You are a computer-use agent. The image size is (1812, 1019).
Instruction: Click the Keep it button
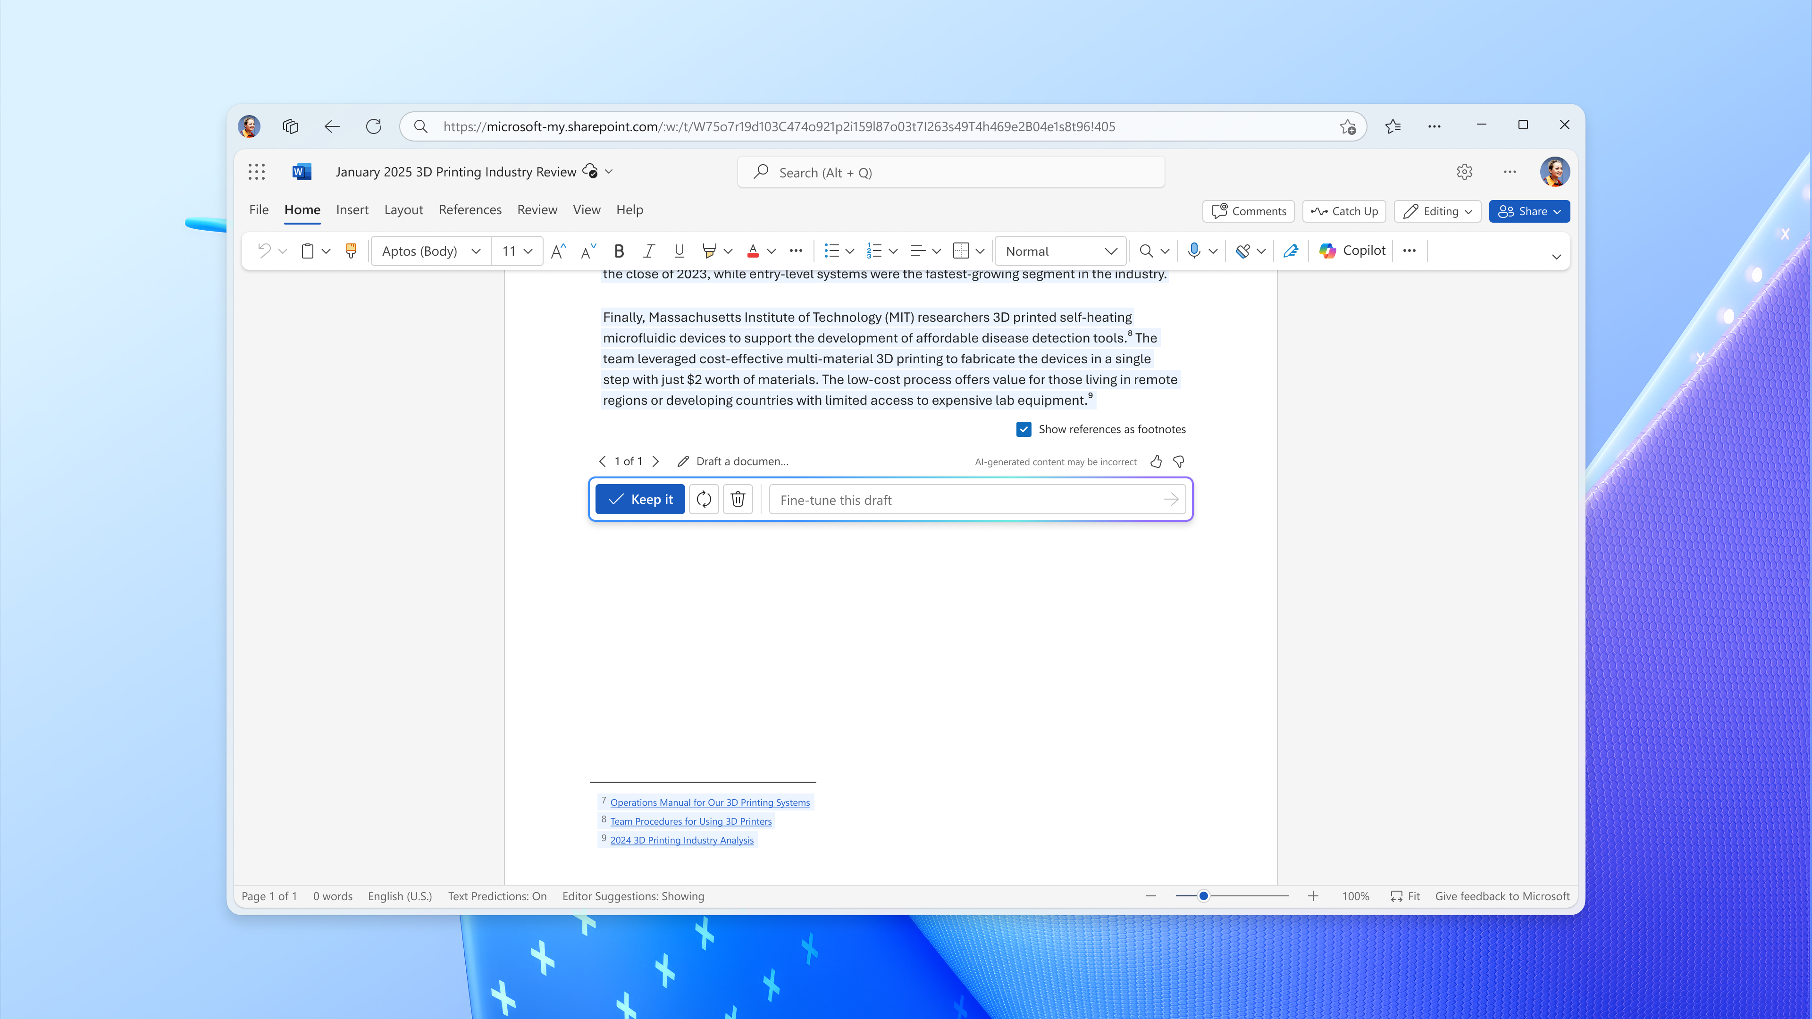coord(640,499)
